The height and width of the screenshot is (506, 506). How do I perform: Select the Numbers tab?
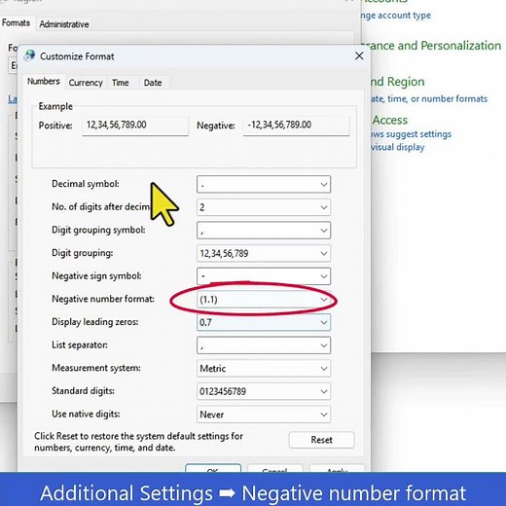[44, 81]
